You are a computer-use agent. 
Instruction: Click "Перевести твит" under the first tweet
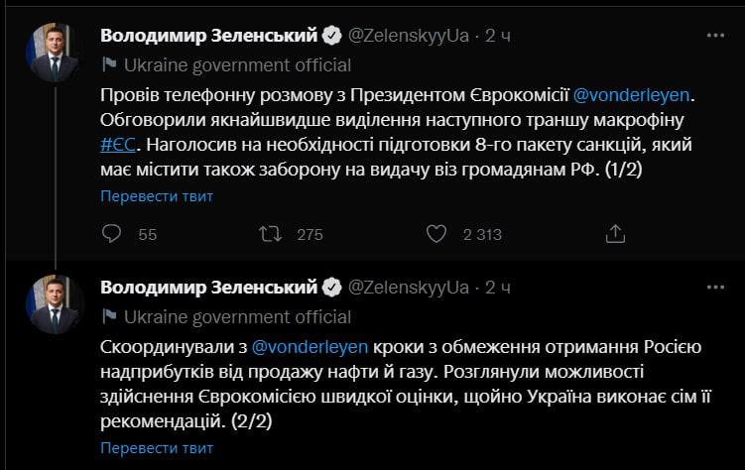tap(157, 196)
